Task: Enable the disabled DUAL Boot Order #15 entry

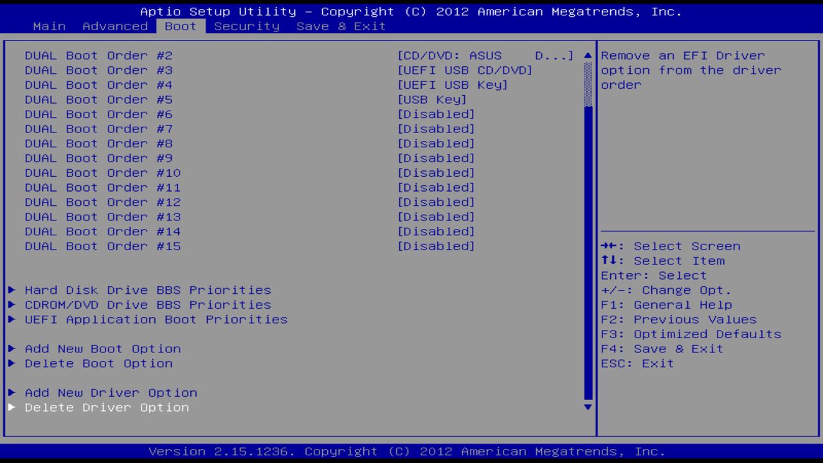Action: 437,246
